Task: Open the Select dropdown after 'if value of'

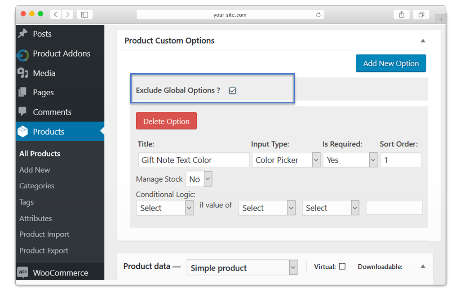Action: point(267,208)
